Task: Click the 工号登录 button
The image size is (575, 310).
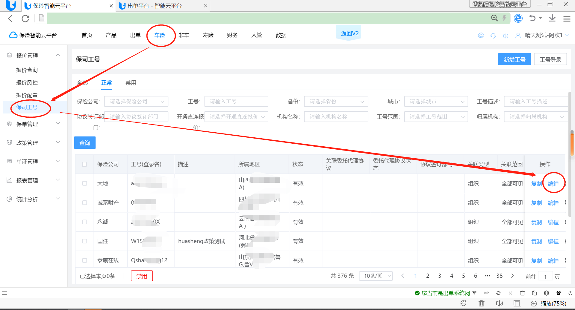Action: click(x=550, y=59)
